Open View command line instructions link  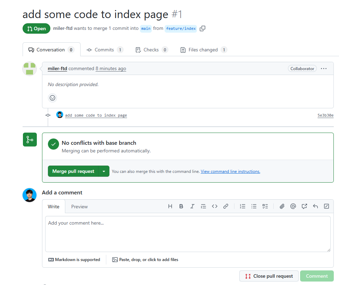coord(230,171)
